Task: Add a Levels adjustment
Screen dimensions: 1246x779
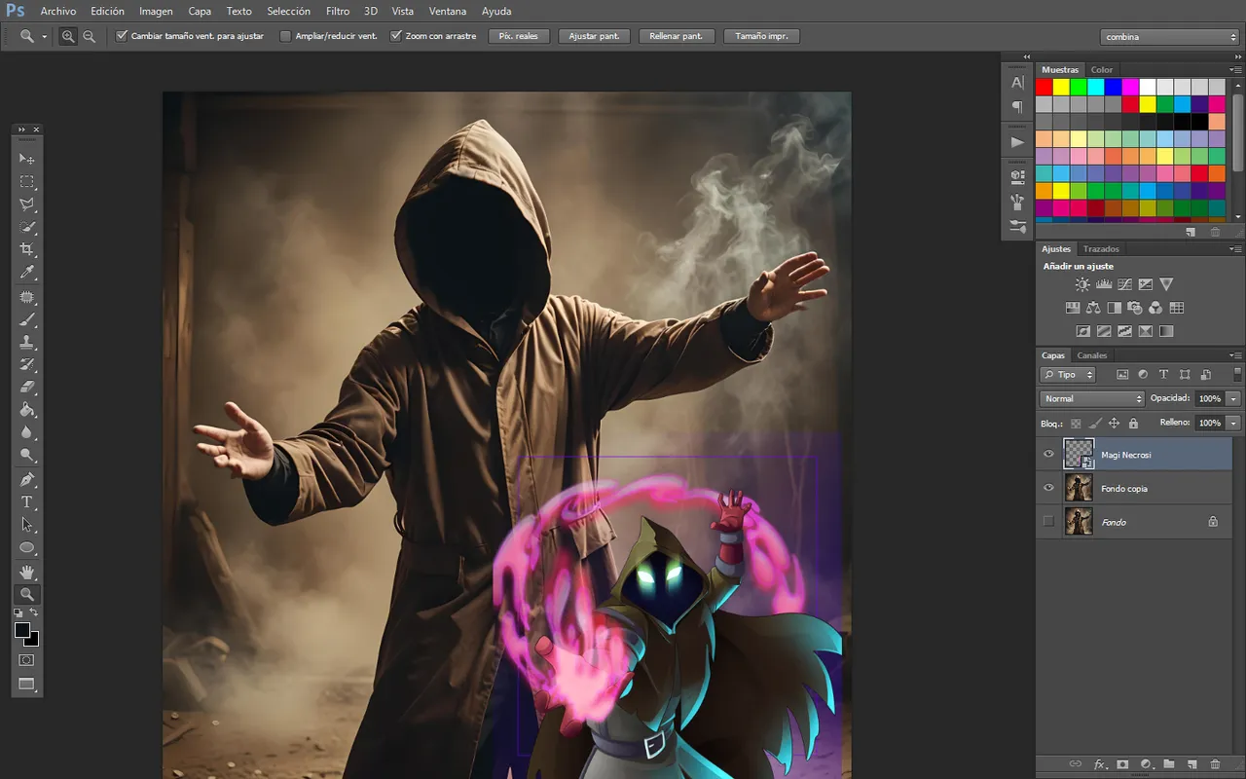Action: tap(1104, 284)
